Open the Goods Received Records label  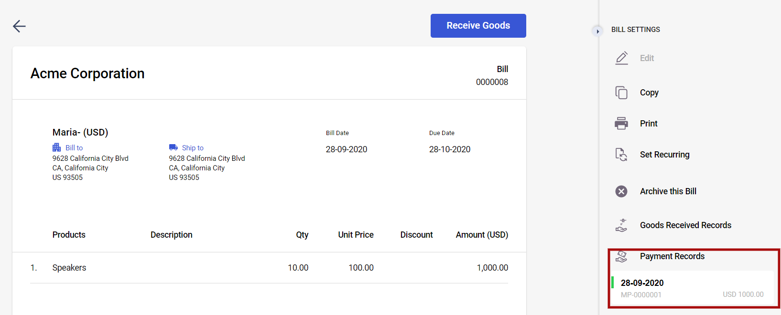[685, 225]
